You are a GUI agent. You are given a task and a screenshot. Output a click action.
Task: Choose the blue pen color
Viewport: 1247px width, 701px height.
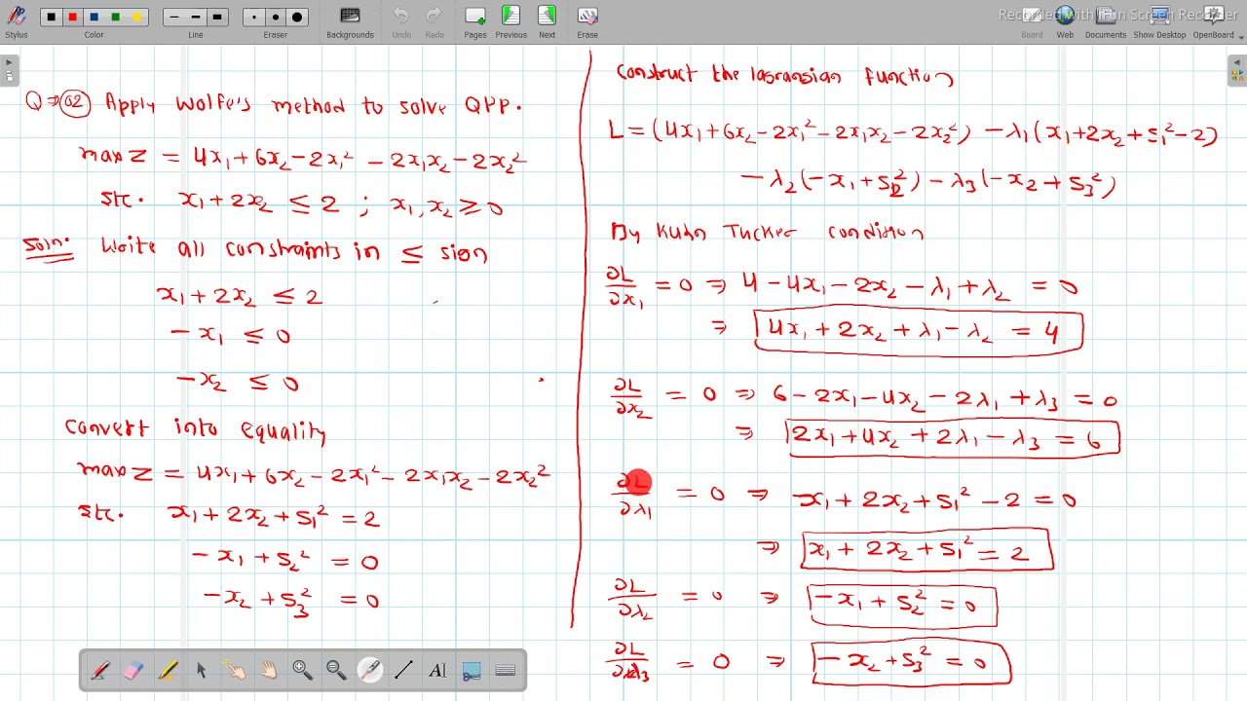click(x=94, y=18)
